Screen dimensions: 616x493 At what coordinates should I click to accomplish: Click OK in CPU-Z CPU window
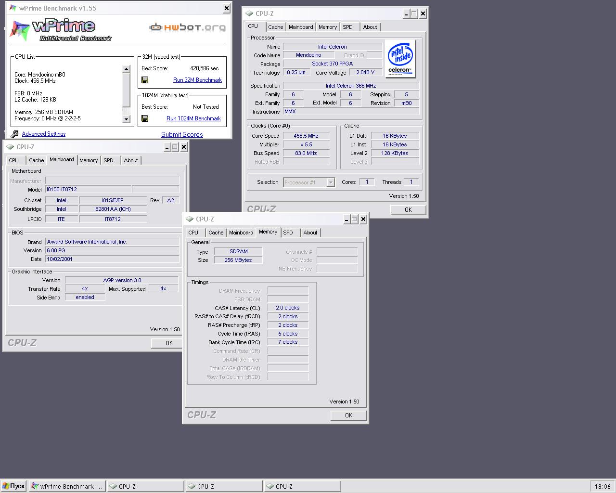(408, 209)
